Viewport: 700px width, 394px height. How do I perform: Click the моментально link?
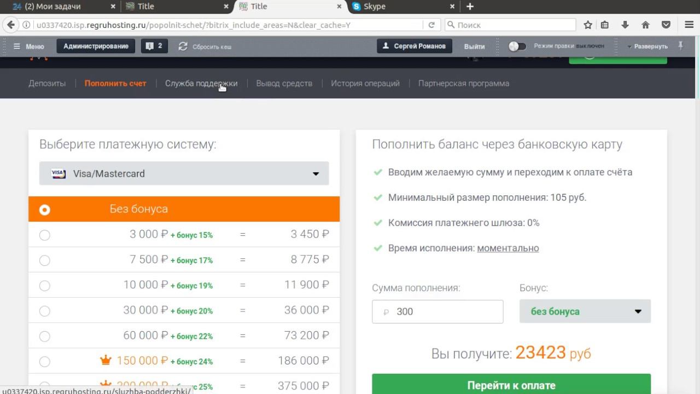(508, 248)
